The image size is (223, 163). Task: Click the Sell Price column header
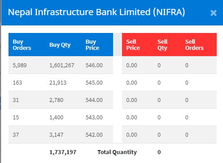(x=133, y=45)
